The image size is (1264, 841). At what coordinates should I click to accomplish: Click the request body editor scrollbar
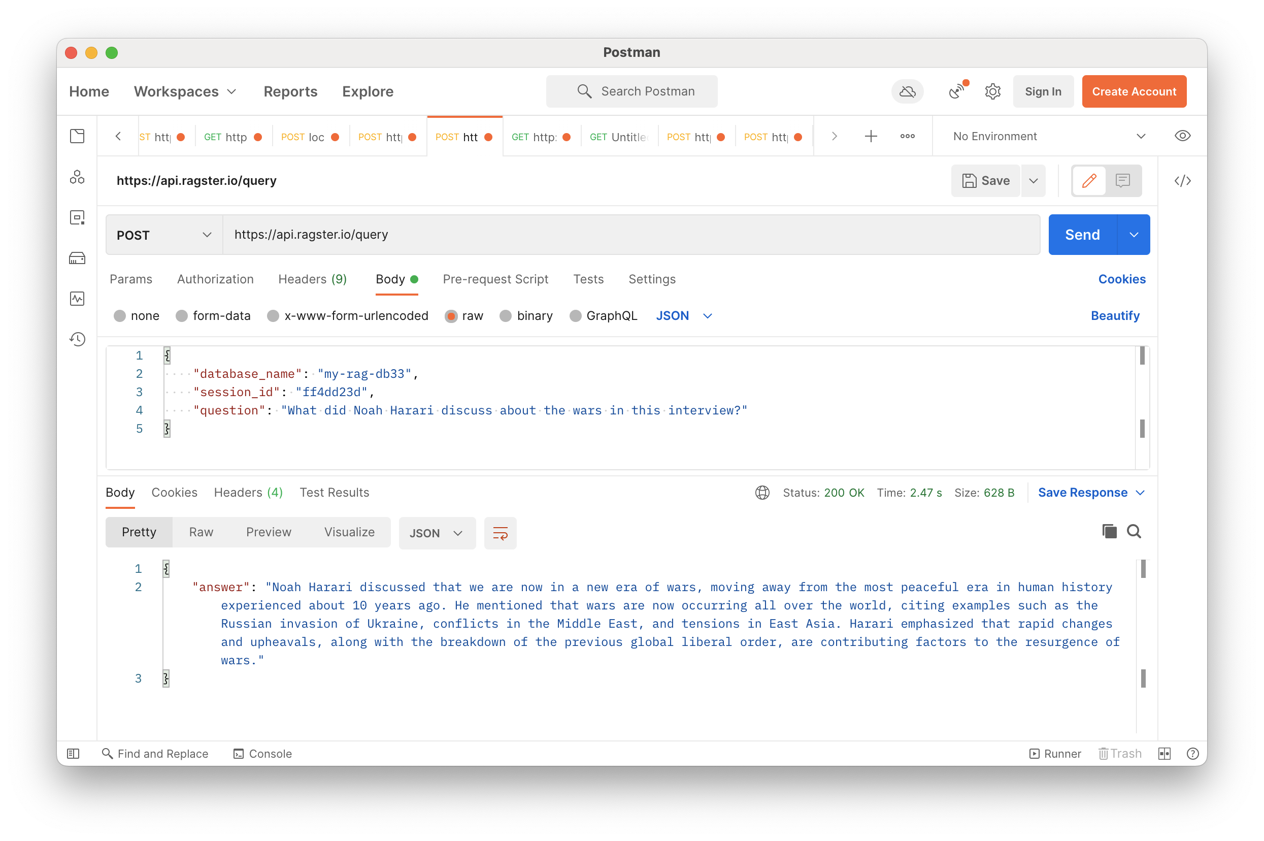pyautogui.click(x=1142, y=408)
